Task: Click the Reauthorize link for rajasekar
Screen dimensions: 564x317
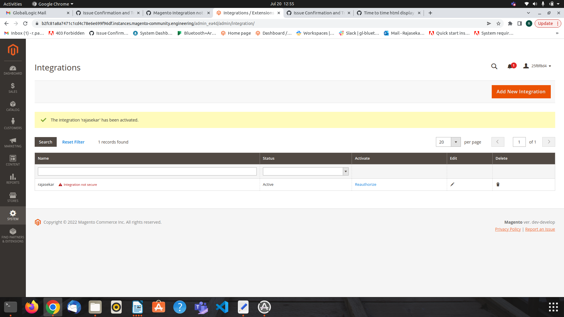Action: [365, 184]
